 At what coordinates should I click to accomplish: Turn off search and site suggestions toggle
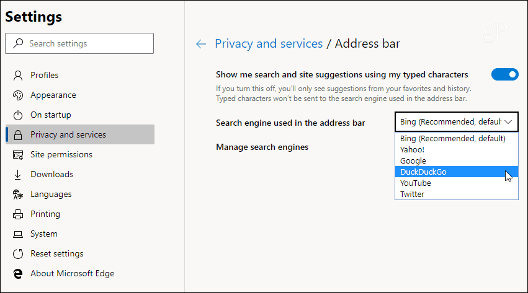coord(504,74)
